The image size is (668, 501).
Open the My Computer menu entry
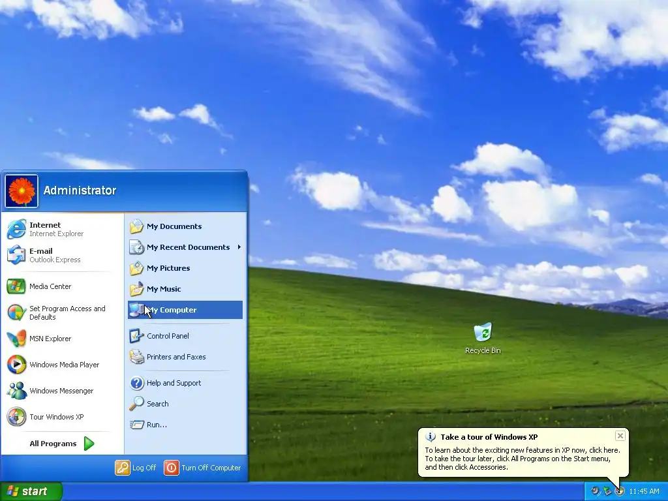pyautogui.click(x=185, y=310)
